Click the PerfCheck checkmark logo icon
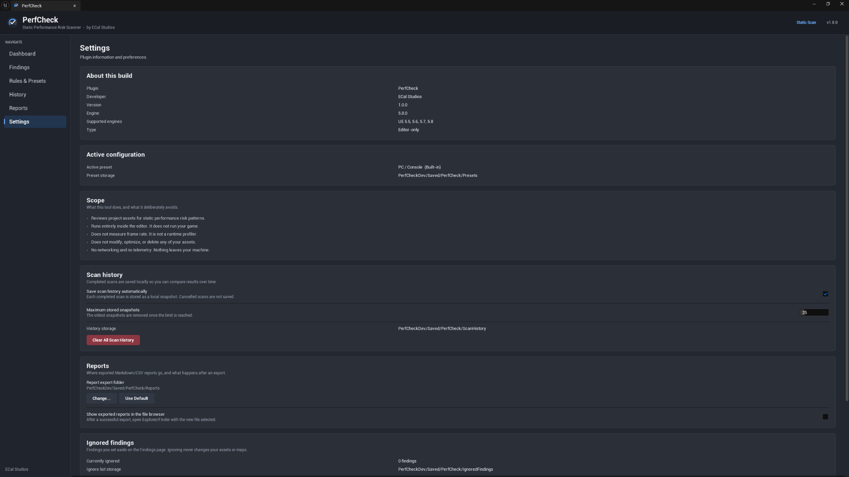 (x=12, y=22)
